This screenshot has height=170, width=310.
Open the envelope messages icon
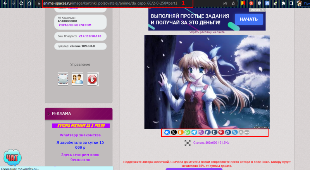click(63, 79)
